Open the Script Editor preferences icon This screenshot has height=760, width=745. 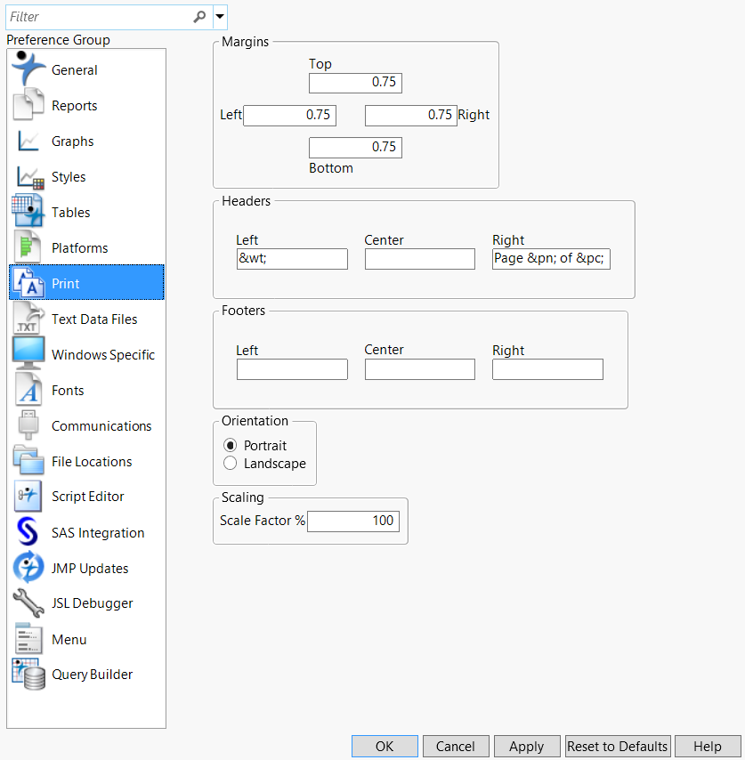point(28,497)
